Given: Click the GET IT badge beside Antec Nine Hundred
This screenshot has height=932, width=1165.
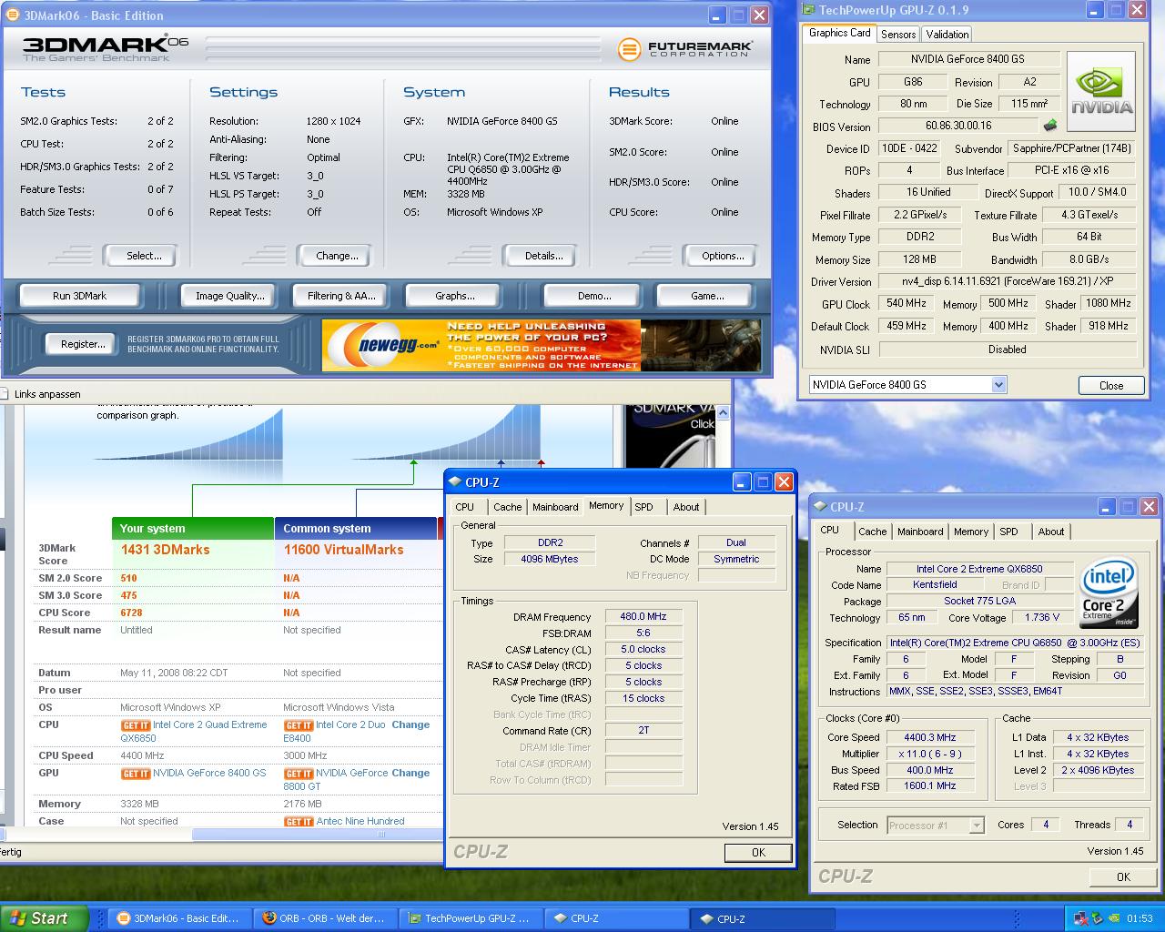Looking at the screenshot, I should (299, 822).
